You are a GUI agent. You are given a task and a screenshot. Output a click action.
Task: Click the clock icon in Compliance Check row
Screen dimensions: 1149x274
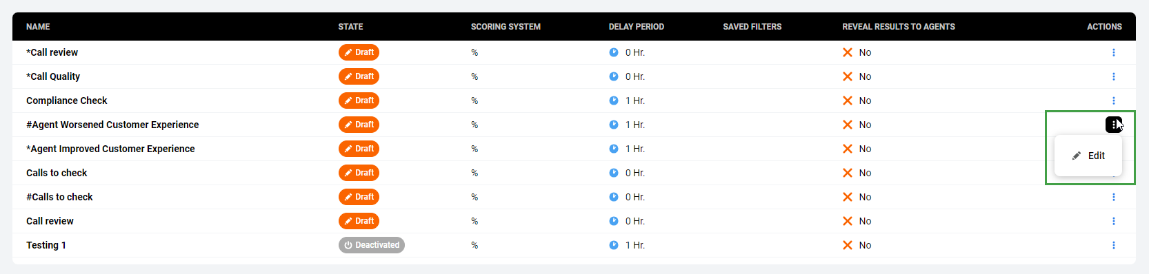[614, 101]
